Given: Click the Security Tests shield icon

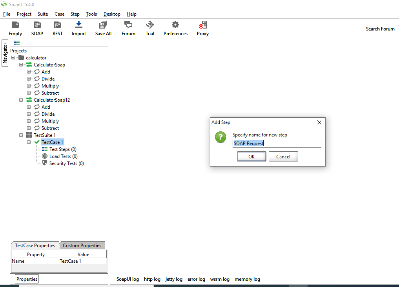Looking at the screenshot, I should (45, 163).
